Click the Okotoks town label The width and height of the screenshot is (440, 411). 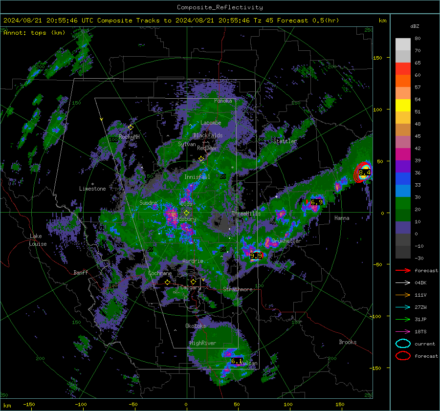(196, 326)
